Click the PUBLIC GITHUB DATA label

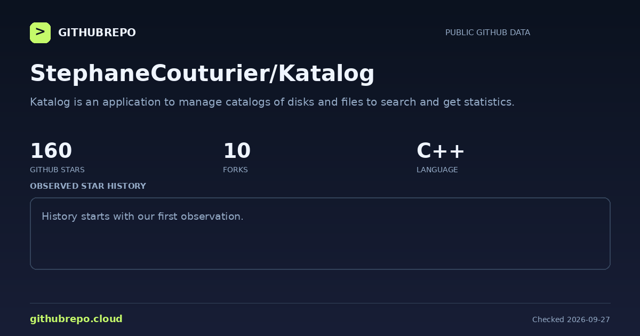point(487,33)
